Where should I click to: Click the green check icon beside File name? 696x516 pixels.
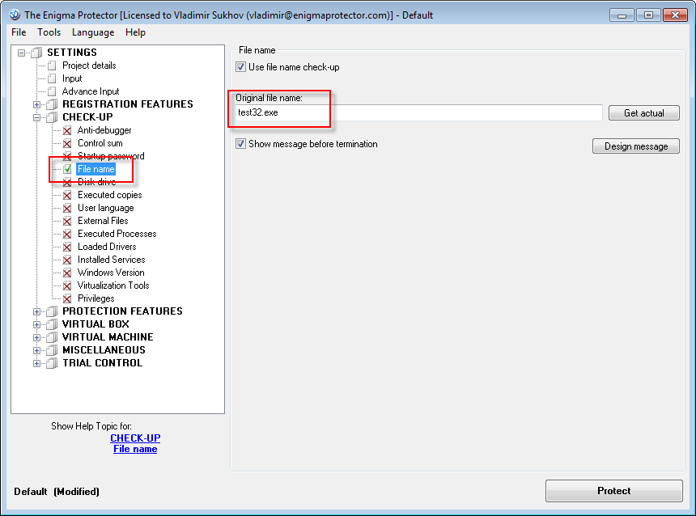(67, 169)
